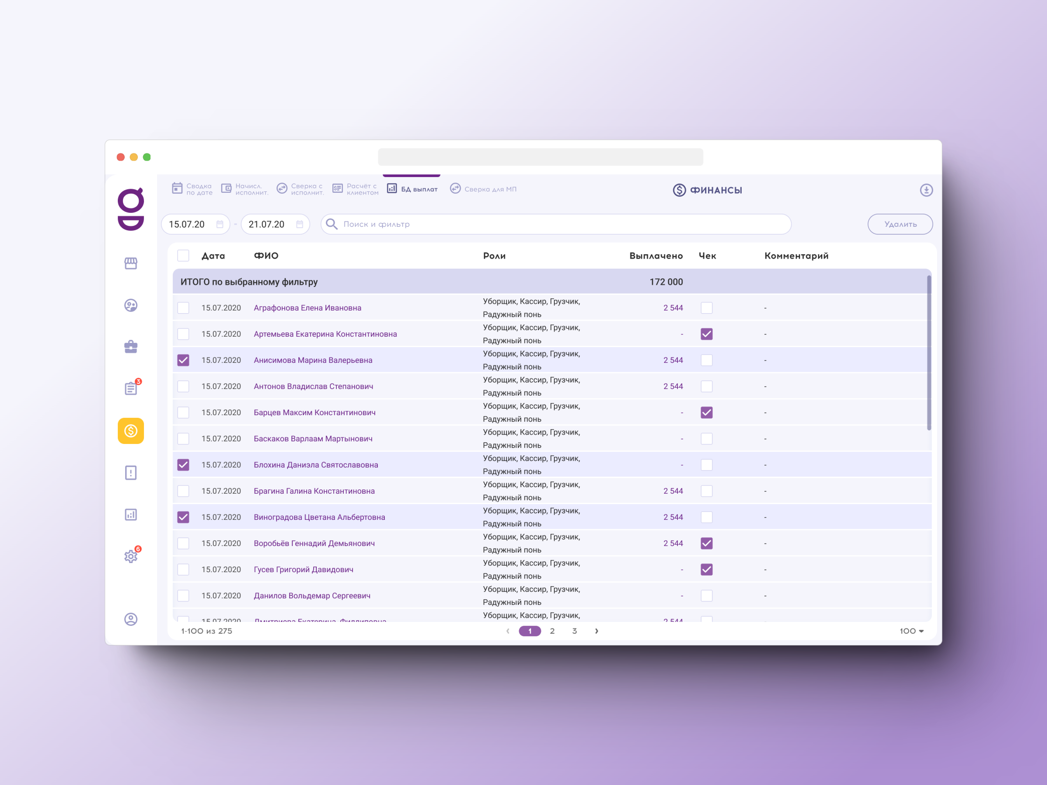Image resolution: width=1047 pixels, height=785 pixels.
Task: Click the 1-100 из 275 counter
Action: pyautogui.click(x=207, y=631)
